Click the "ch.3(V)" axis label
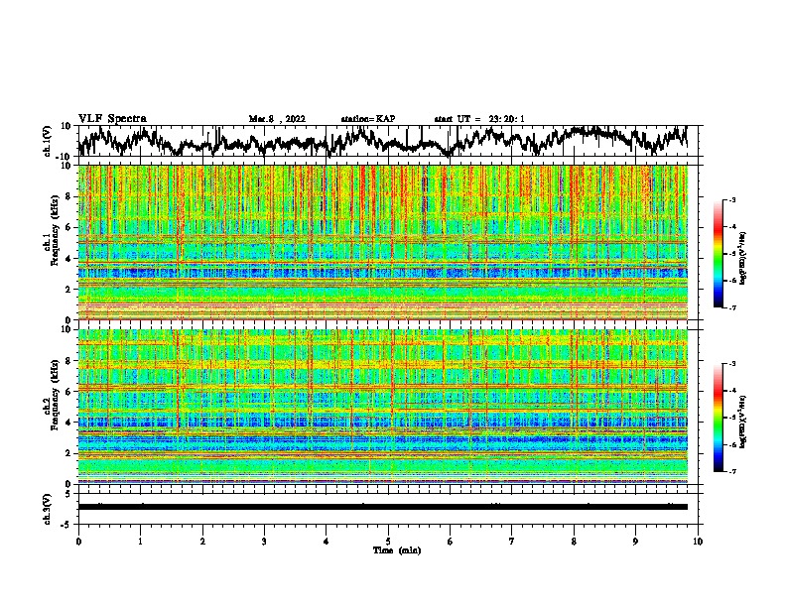 tap(48, 509)
